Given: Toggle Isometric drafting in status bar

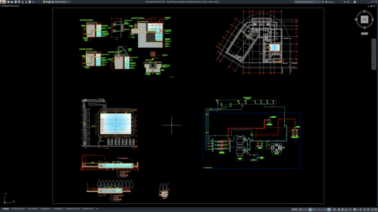Looking at the screenshot, I should tap(320, 210).
